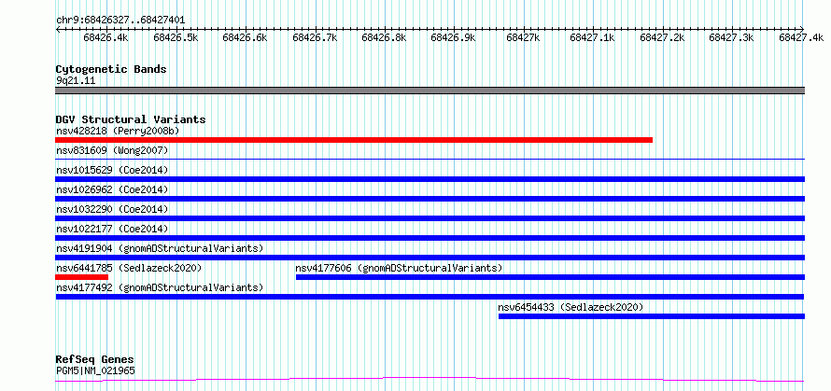The height and width of the screenshot is (391, 831).
Task: Select the blue nsv4177492 variant bar
Action: tap(430, 297)
